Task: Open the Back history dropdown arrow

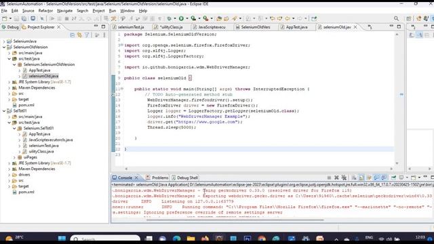Action: pyautogui.click(x=293, y=18)
